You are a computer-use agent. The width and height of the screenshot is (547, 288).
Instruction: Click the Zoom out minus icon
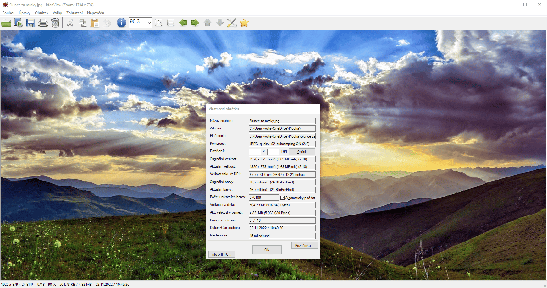(171, 23)
